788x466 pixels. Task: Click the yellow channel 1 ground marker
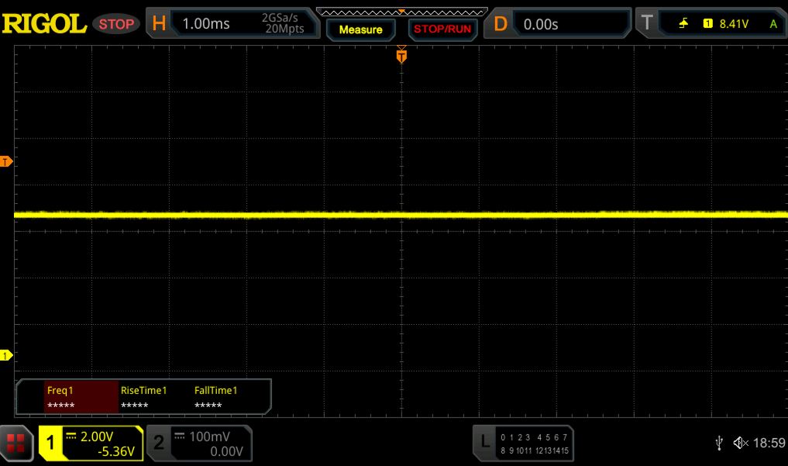coord(6,355)
